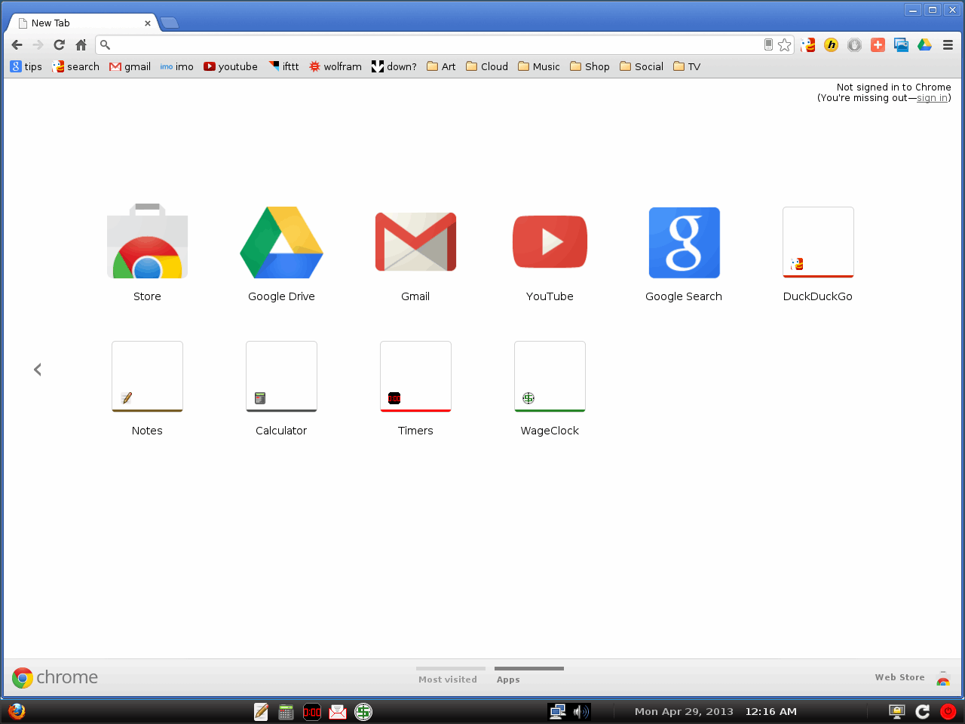Open the calculator taskbar icon
This screenshot has height=724, width=965.
[286, 711]
